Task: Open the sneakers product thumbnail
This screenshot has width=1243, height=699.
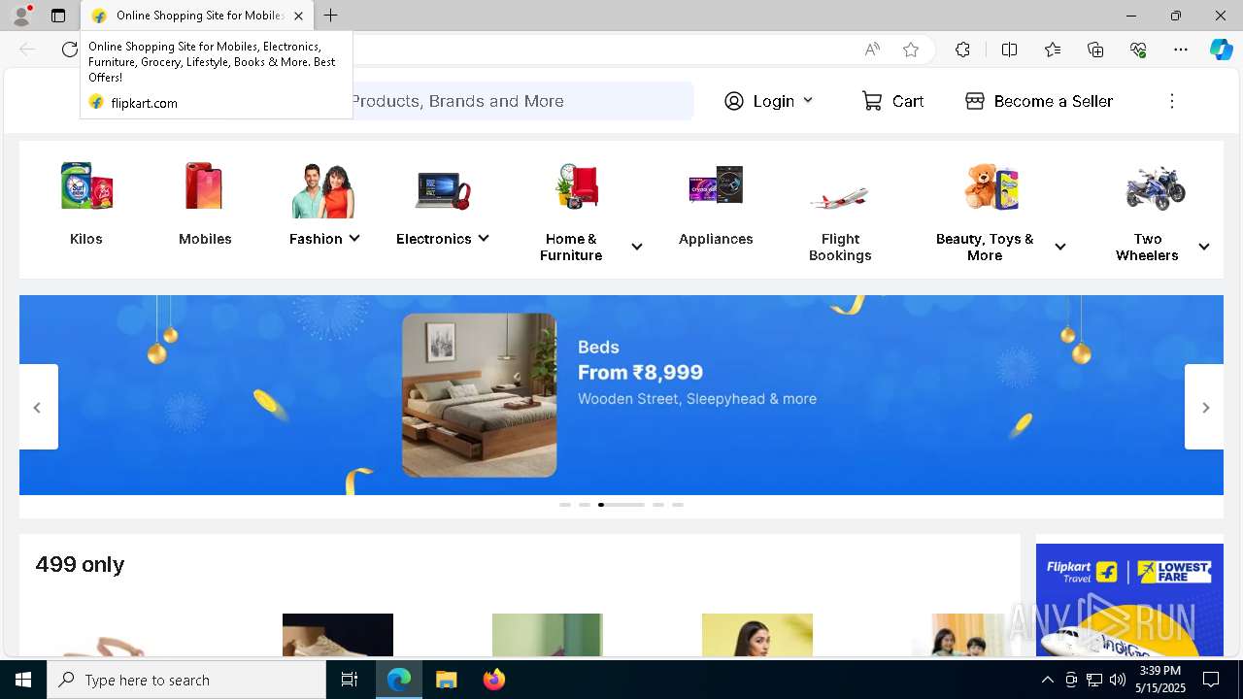Action: coord(338,635)
